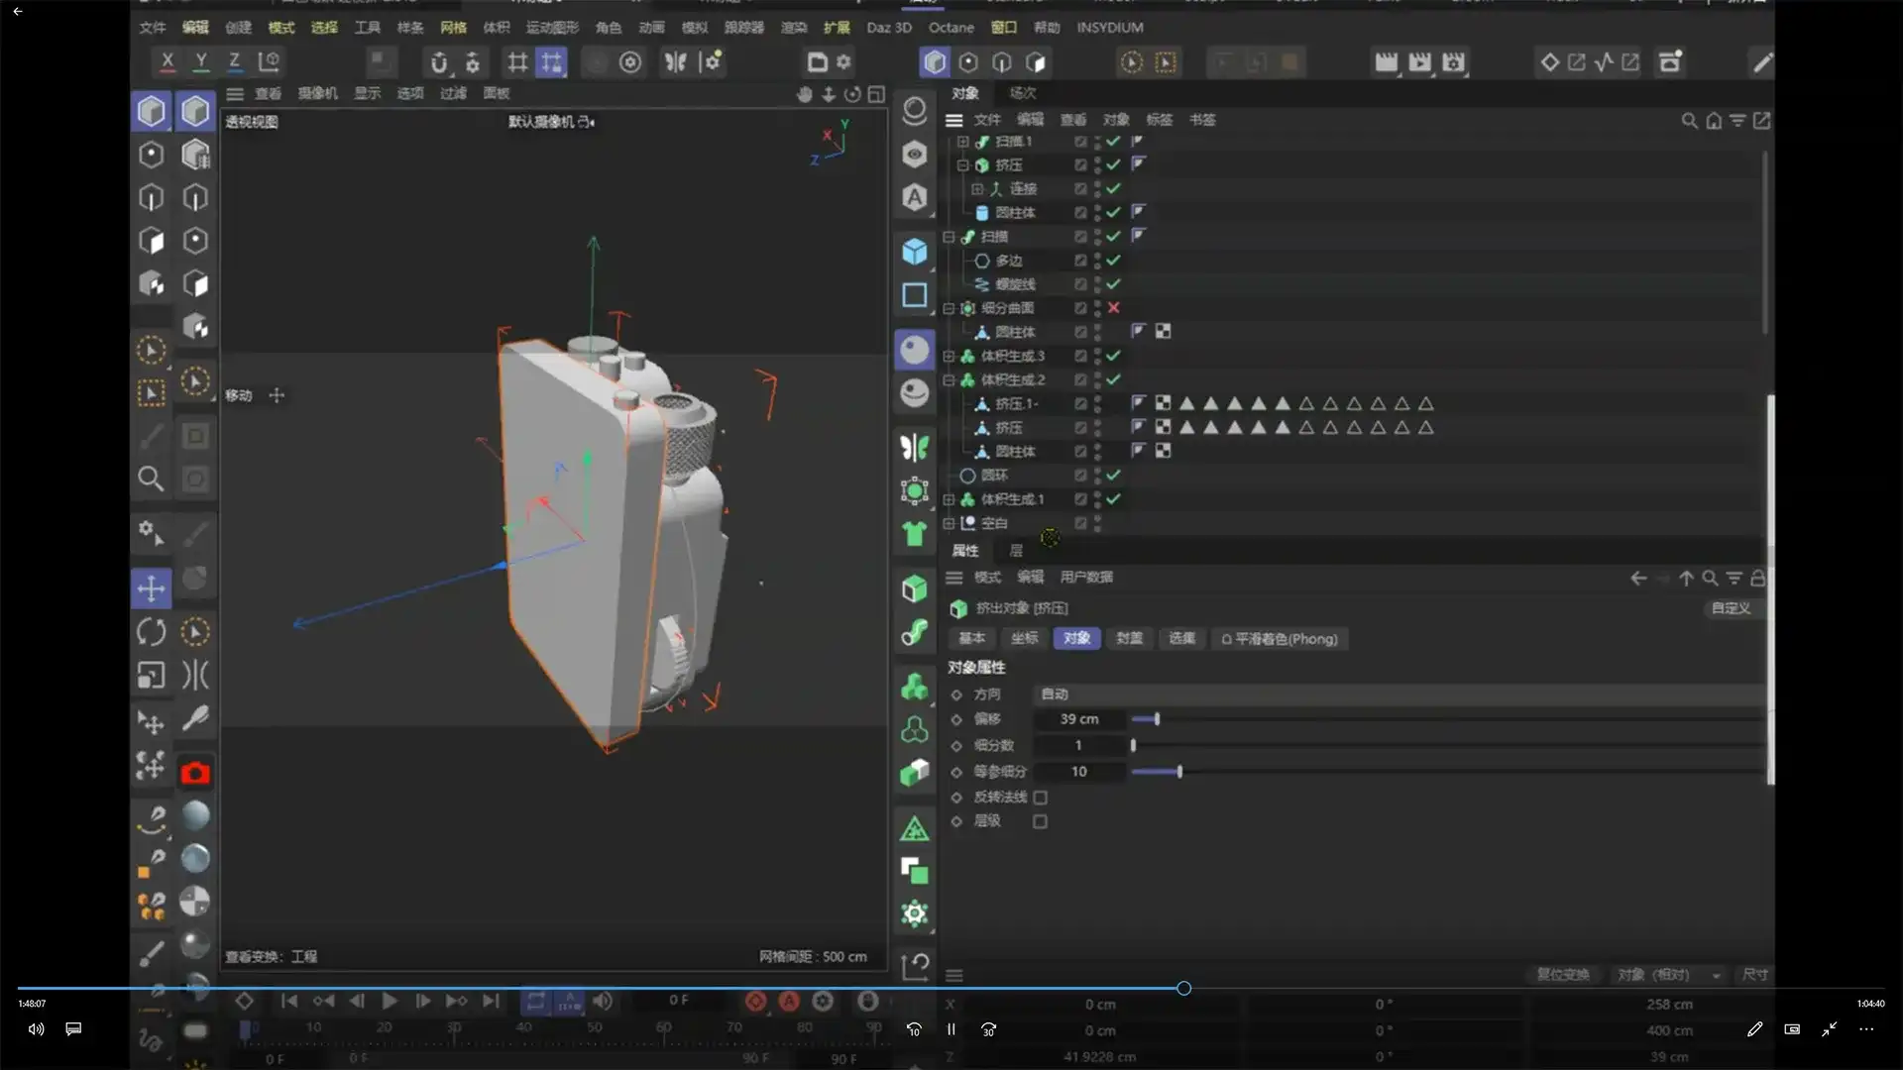Collapse the 体积生成.2 hierarchy

pos(950,379)
